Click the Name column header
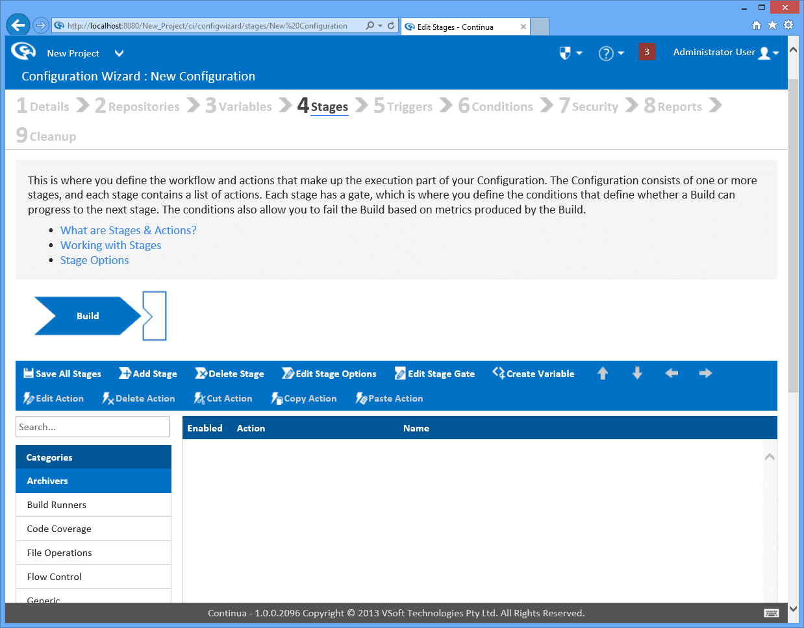This screenshot has width=804, height=628. tap(416, 428)
